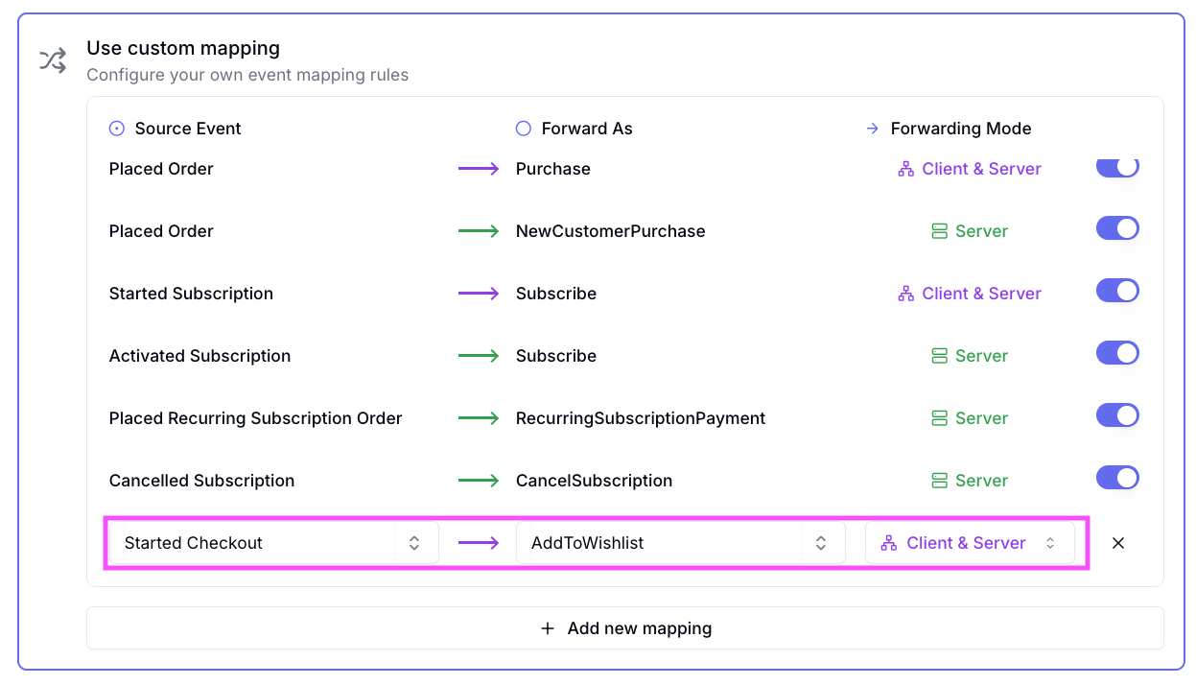Disable forwarding for the Placed Order to Purchase mapping
Image resolution: width=1196 pixels, height=685 pixels.
click(1117, 166)
